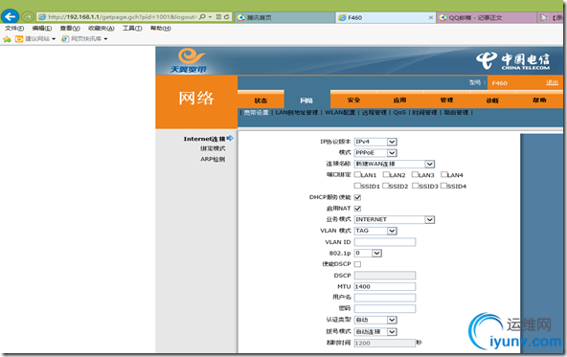Image resolution: width=567 pixels, height=357 pixels.
Task: Check the SSID3 binding box
Action: [416, 186]
